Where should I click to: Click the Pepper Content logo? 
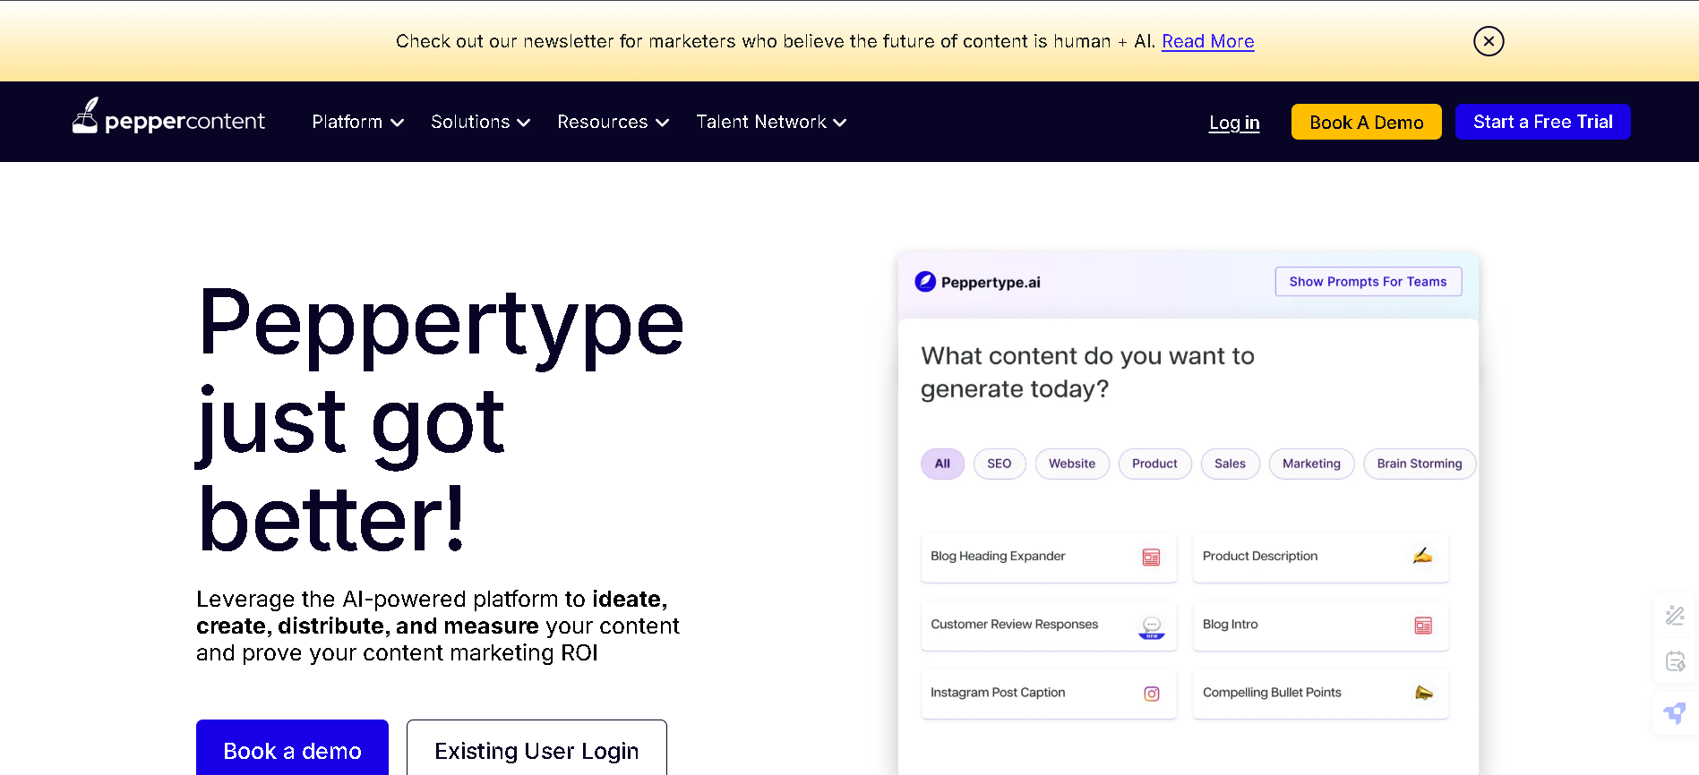tap(168, 117)
